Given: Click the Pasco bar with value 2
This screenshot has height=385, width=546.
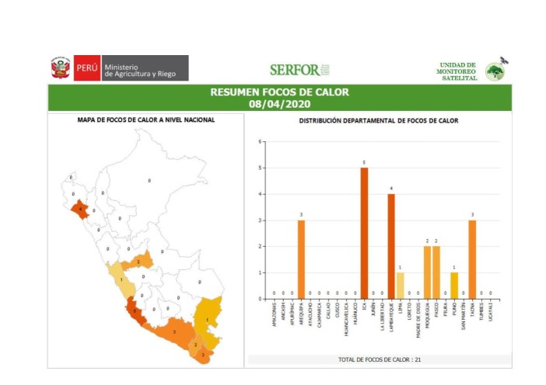Looking at the screenshot, I should coord(436,272).
